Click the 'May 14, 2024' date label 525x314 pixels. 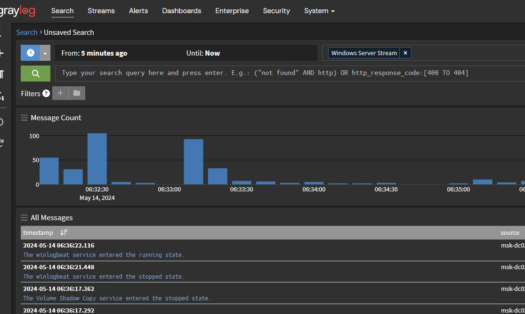[97, 198]
